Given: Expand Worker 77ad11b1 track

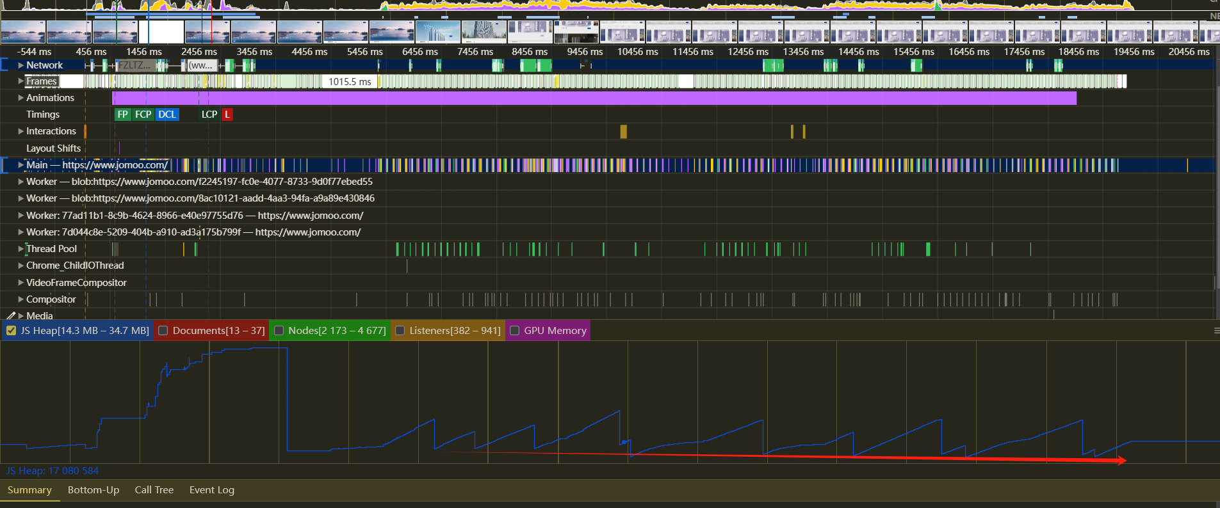Looking at the screenshot, I should [21, 216].
